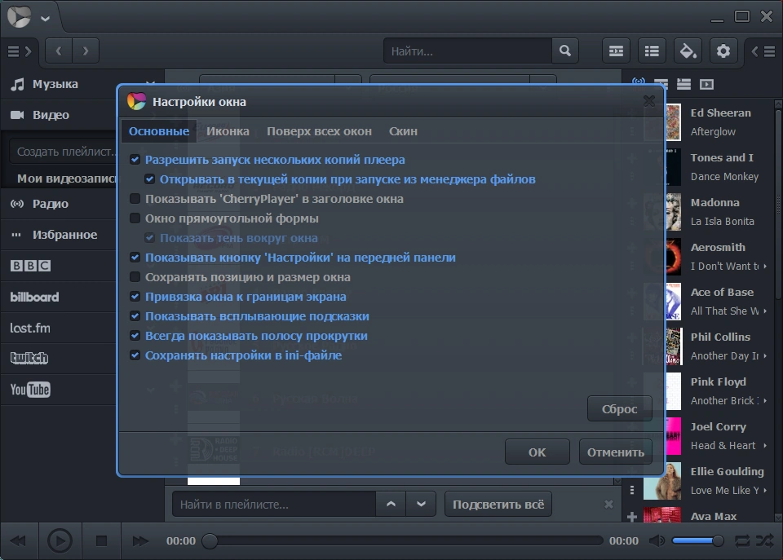This screenshot has width=783, height=560.
Task: Click the Подсветить всё button
Action: click(498, 504)
